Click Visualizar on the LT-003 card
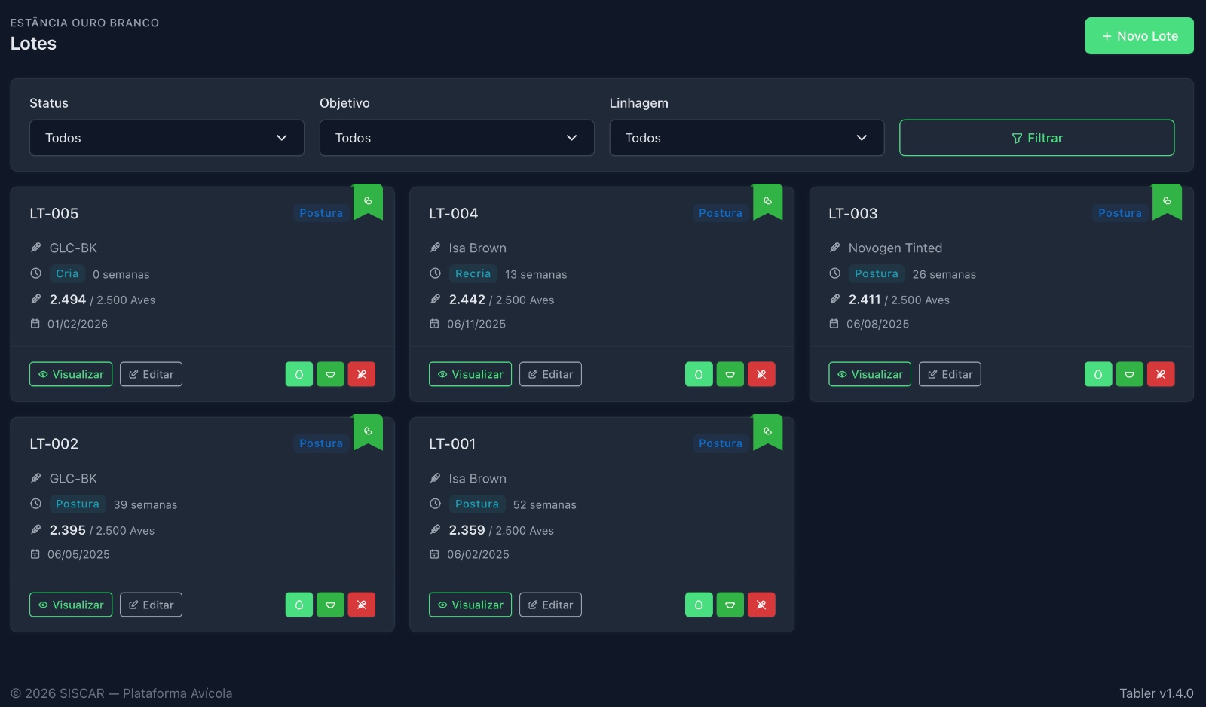1206x707 pixels. [x=870, y=374]
